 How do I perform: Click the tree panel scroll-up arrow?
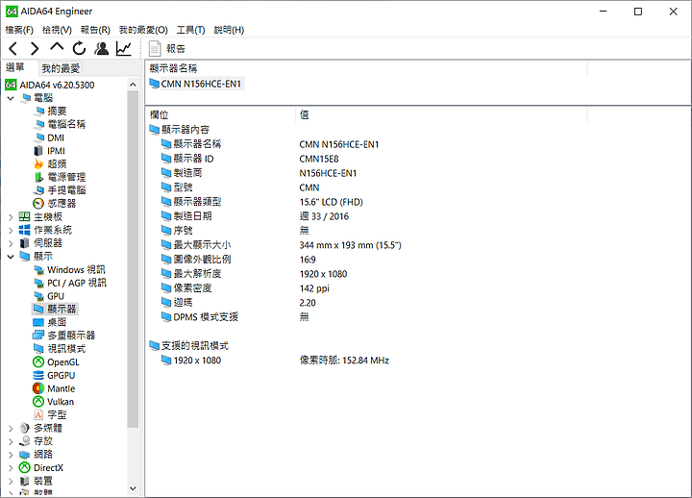pos(133,84)
